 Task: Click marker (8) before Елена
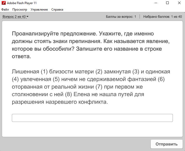pyautogui.click(x=69, y=94)
